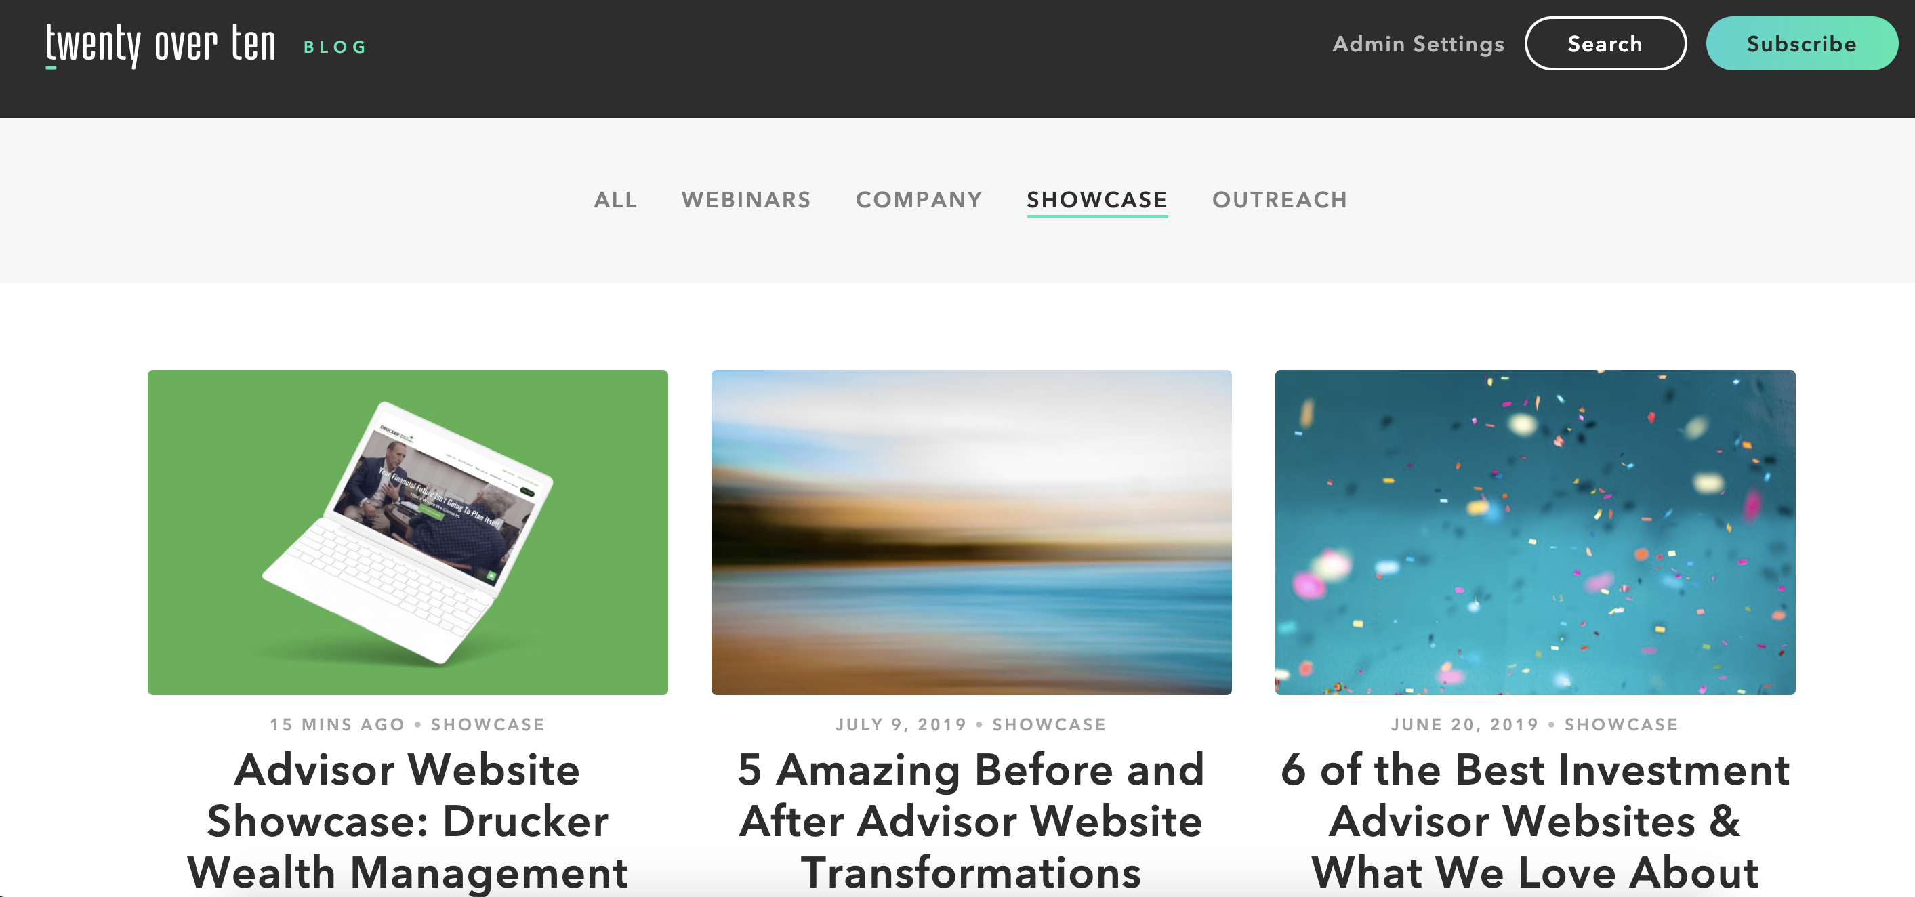Switch to the OUTREACH tab
This screenshot has height=897, width=1915.
[x=1279, y=199]
